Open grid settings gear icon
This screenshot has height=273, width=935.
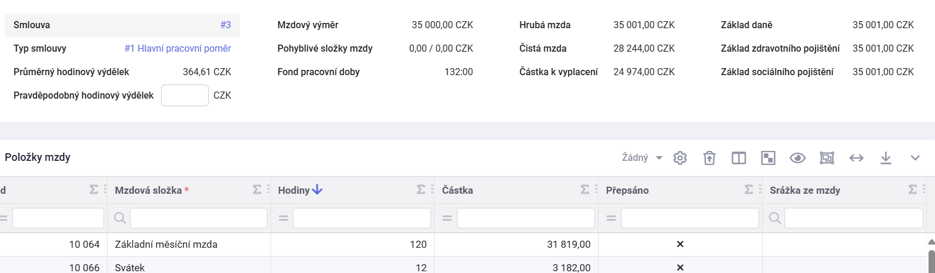coord(680,158)
